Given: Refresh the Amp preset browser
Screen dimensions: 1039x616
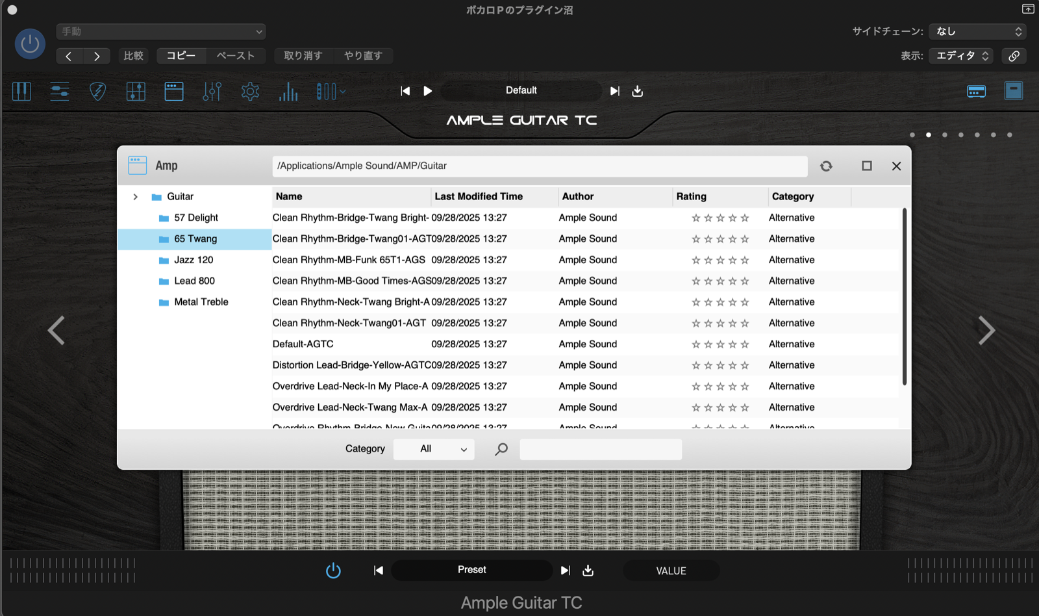Looking at the screenshot, I should pos(826,166).
